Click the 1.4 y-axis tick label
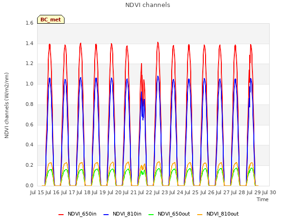Viewport: 297px width, 223px height. click(x=29, y=43)
